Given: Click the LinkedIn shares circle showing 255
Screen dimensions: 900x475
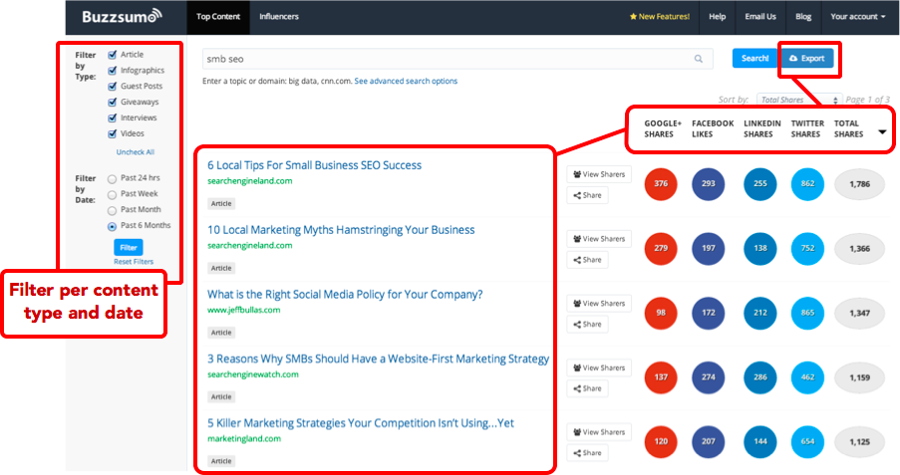Looking at the screenshot, I should (757, 184).
